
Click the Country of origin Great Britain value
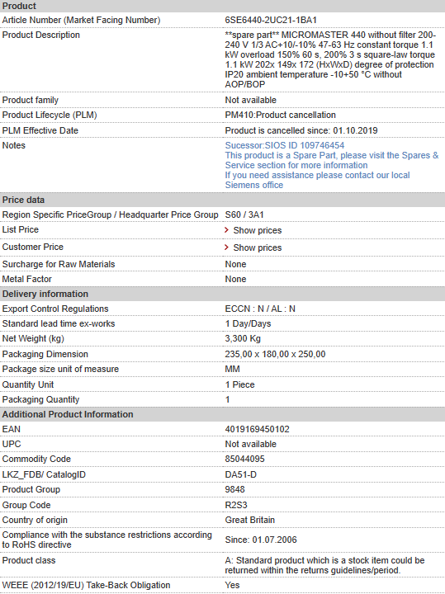click(250, 520)
